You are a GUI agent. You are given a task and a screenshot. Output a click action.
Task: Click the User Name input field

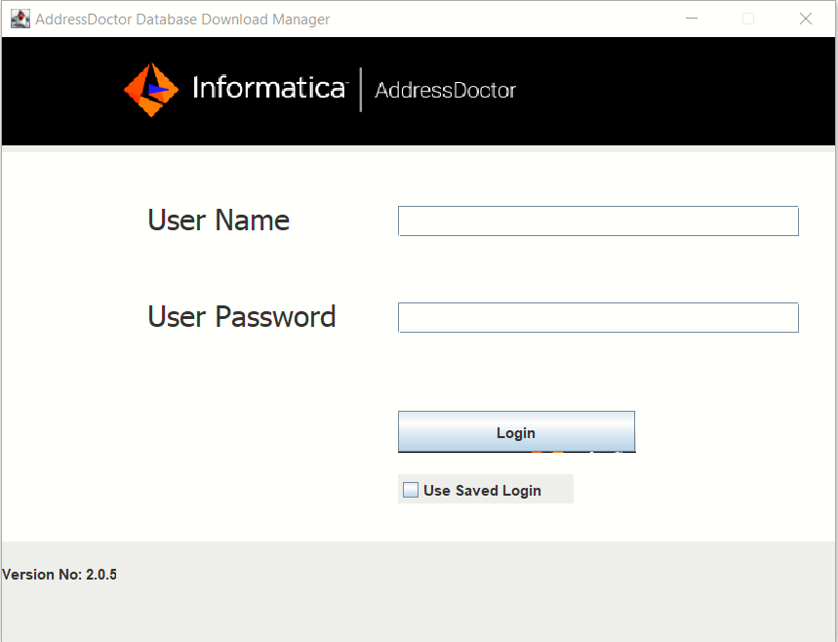pos(598,221)
